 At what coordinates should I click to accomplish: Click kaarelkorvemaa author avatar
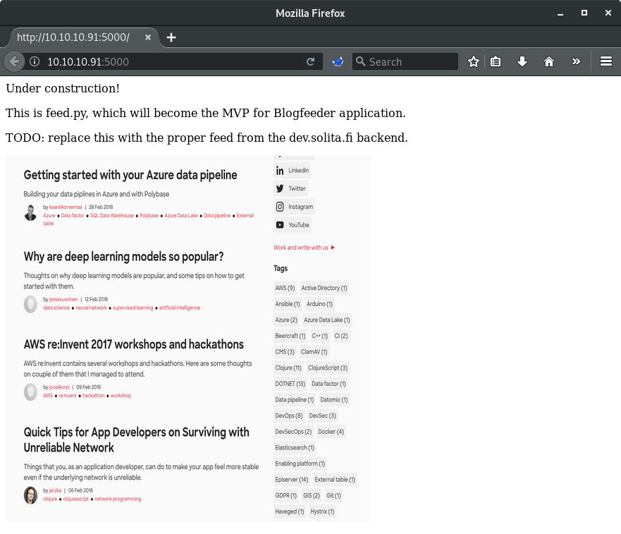pyautogui.click(x=30, y=212)
